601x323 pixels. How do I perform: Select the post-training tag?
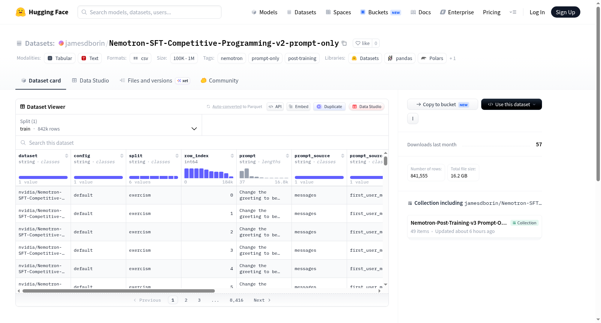302,58
